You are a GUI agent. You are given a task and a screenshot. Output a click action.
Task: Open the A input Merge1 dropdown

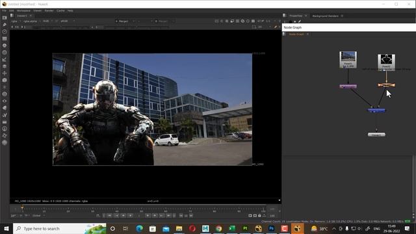[125, 21]
